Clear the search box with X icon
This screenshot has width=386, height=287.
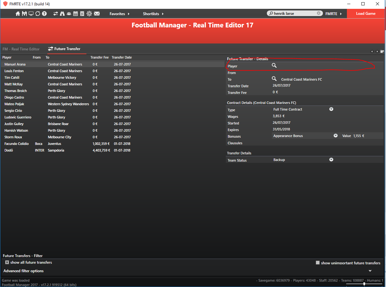pos(319,14)
